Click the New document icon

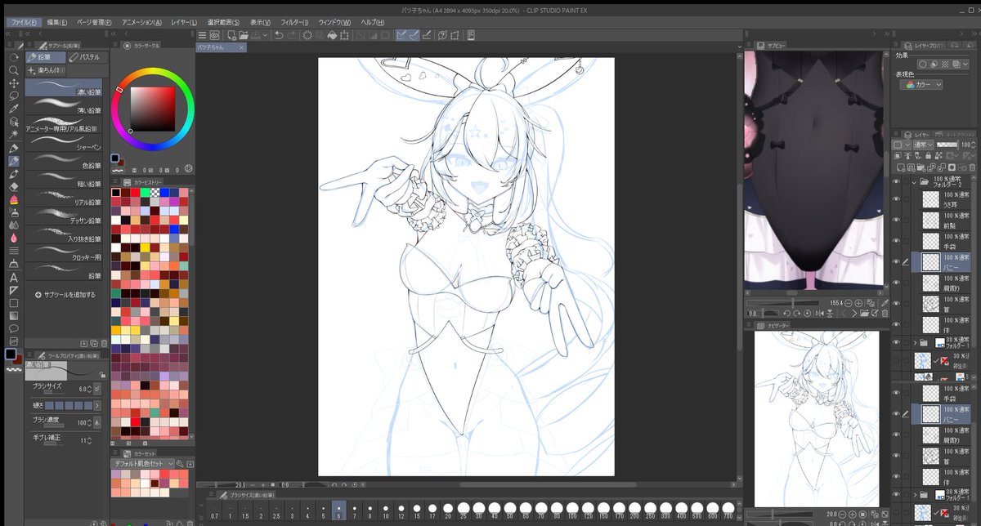232,36
